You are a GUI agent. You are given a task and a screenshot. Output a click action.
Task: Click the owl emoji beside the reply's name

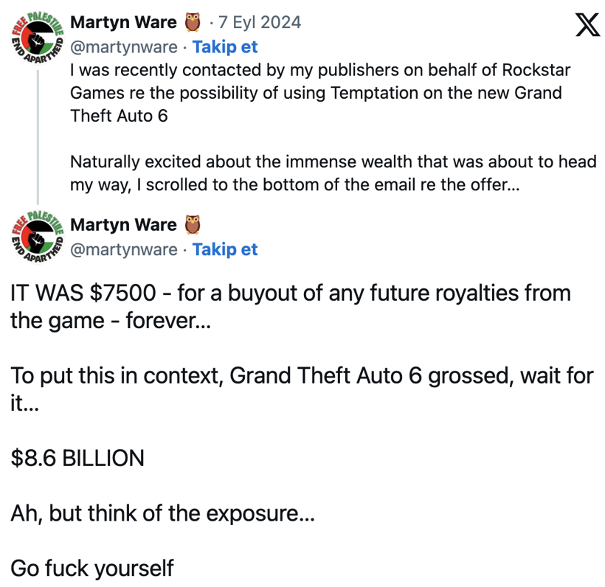pos(192,224)
